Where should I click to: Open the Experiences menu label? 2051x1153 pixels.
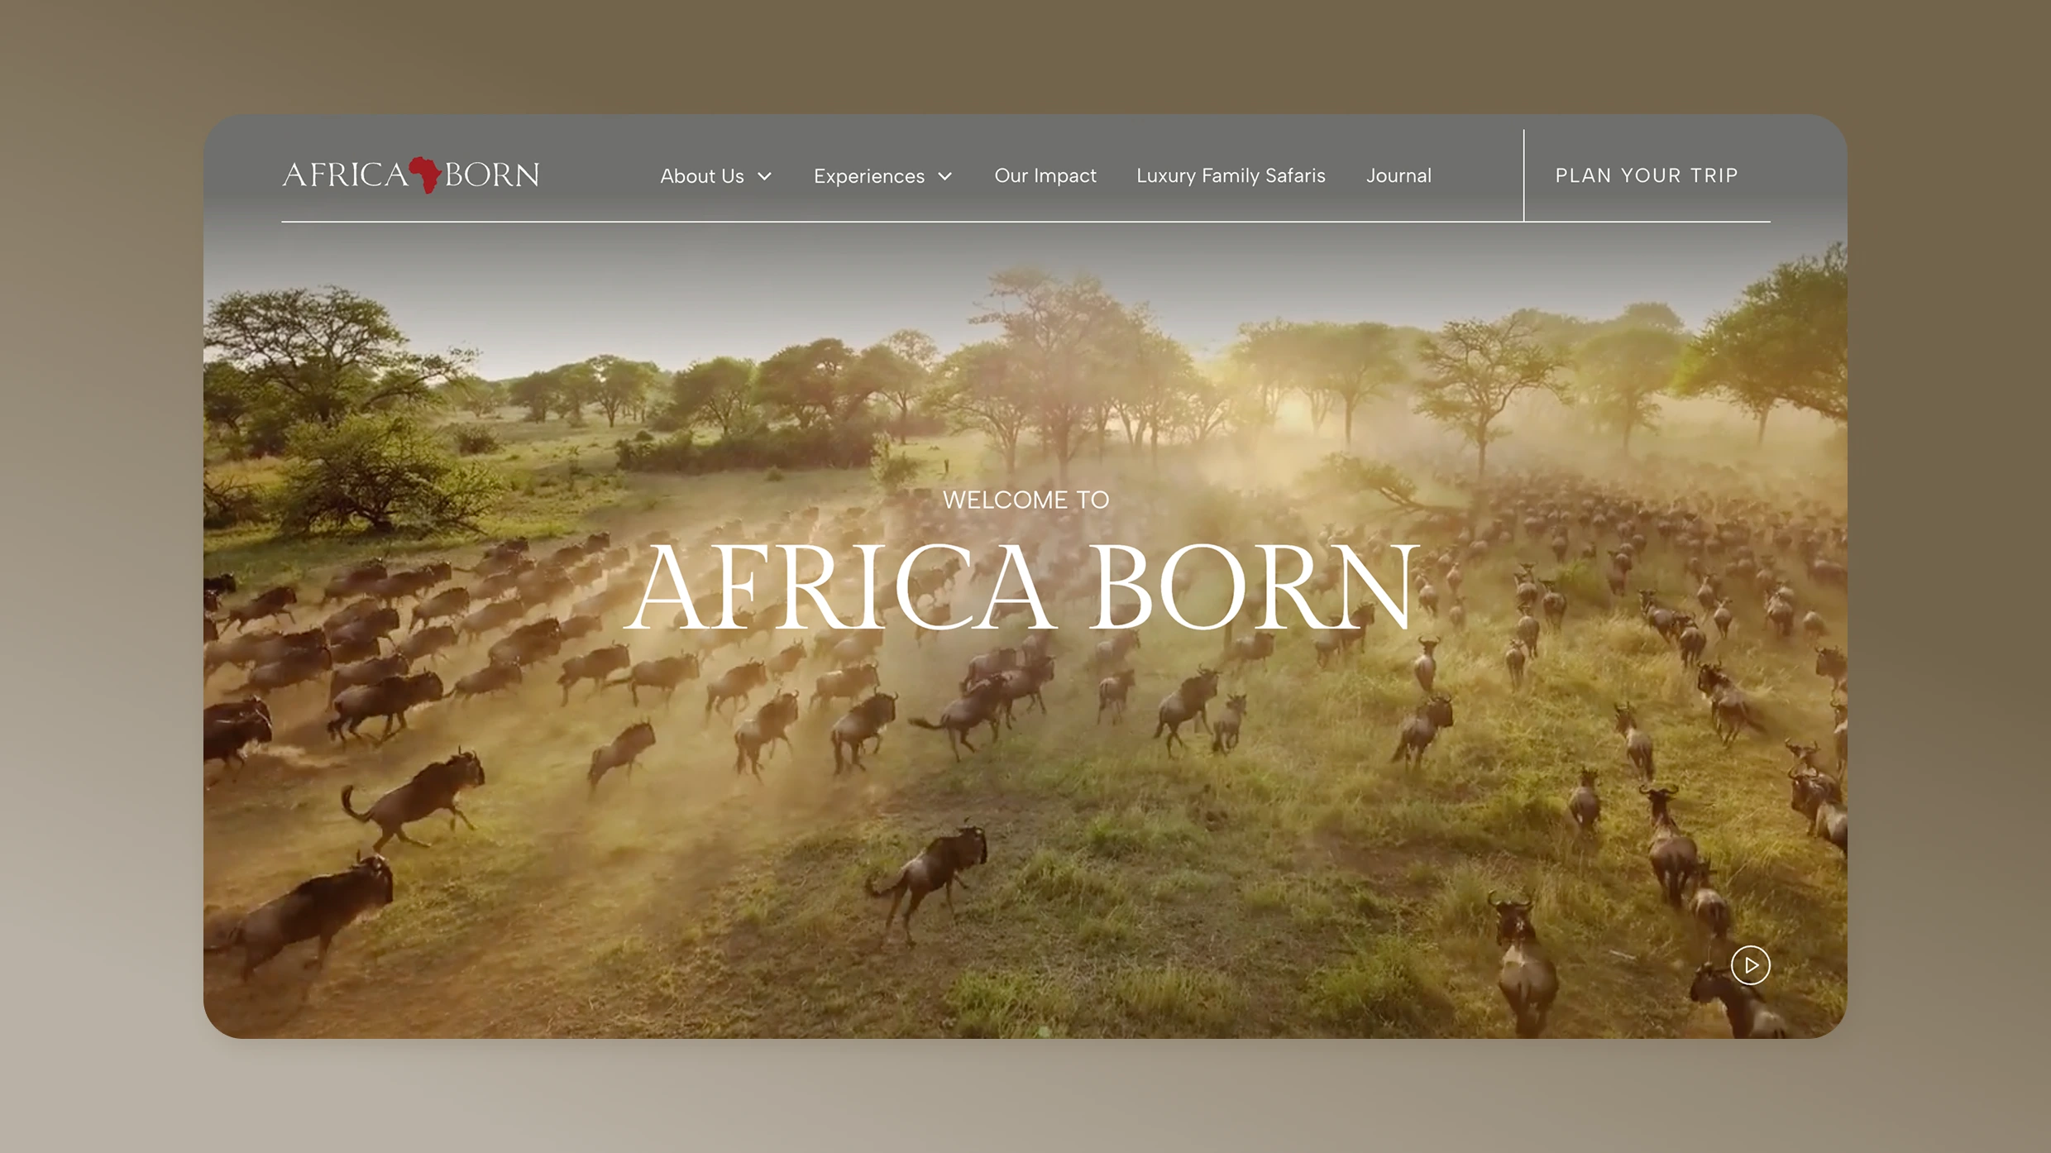[x=869, y=176]
